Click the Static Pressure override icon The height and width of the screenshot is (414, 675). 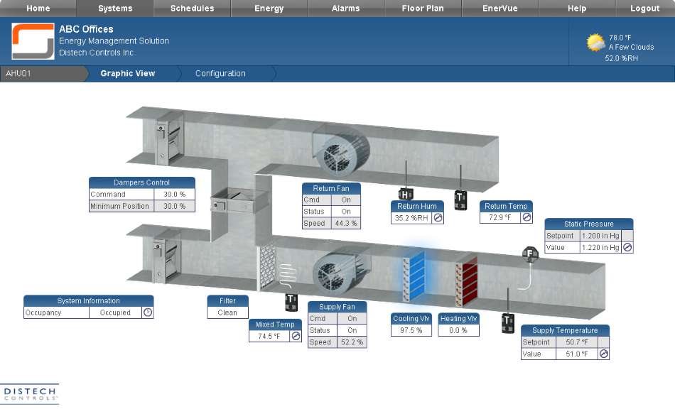627,248
